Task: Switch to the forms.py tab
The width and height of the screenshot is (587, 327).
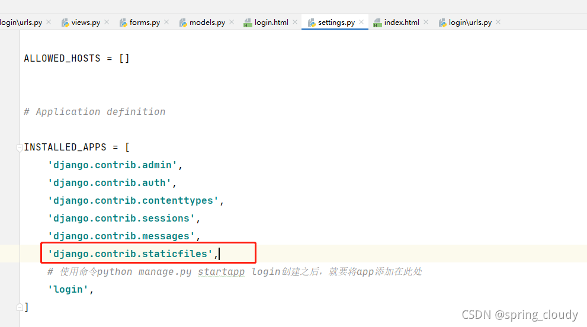Action: [x=145, y=23]
